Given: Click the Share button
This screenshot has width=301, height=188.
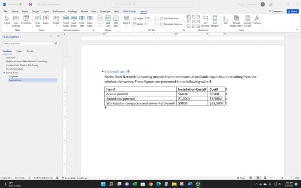Looking at the screenshot, I should click(292, 12).
